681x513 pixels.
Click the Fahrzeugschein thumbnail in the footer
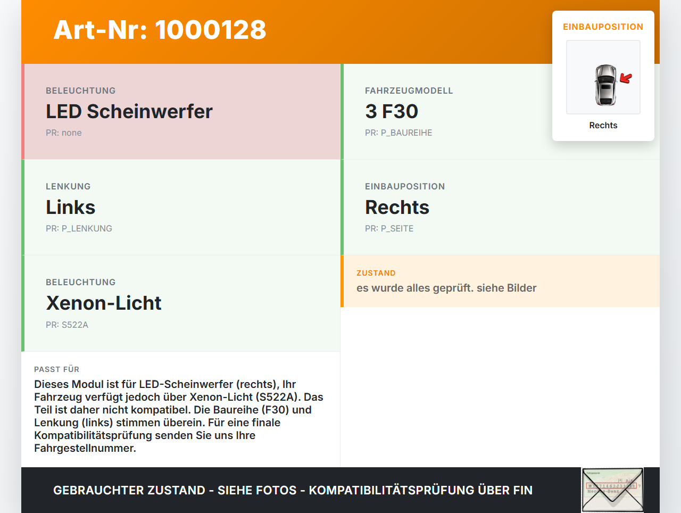pyautogui.click(x=612, y=490)
